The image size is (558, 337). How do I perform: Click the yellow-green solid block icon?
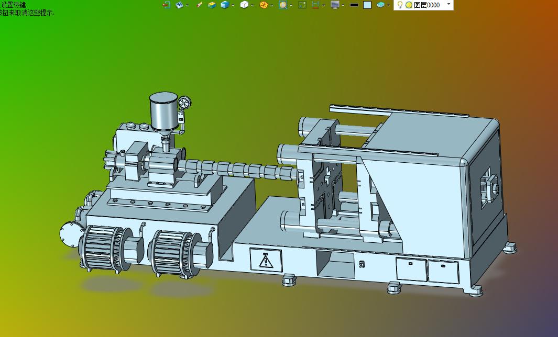(x=212, y=5)
